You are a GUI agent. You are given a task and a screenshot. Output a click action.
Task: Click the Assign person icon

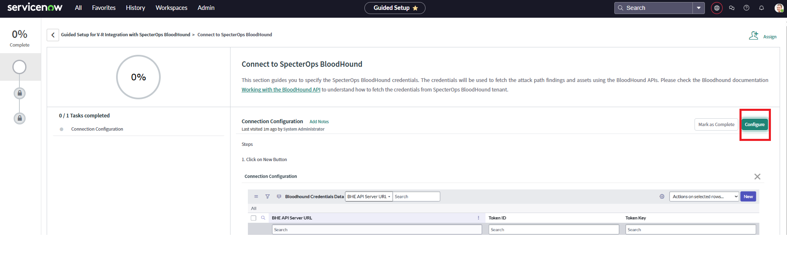(x=754, y=36)
